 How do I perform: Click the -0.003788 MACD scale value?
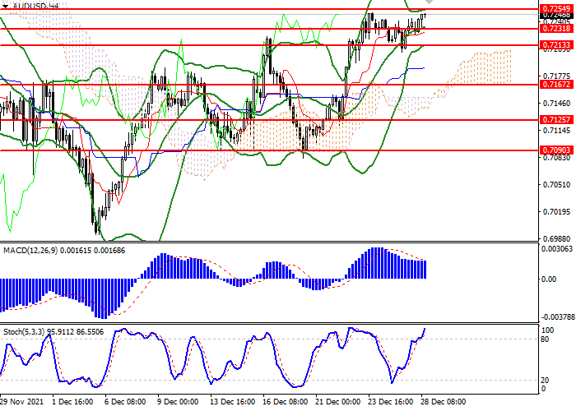(558, 317)
